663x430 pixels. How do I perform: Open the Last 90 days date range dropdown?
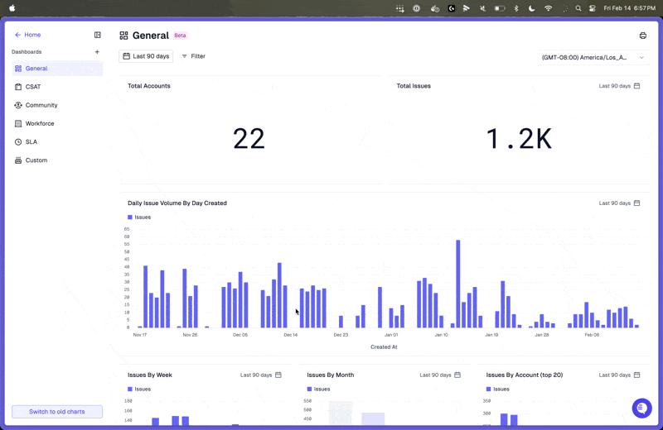(146, 56)
